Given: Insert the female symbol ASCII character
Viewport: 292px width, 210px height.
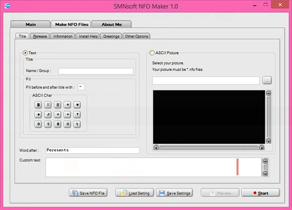Looking at the screenshot, I should (48, 124).
